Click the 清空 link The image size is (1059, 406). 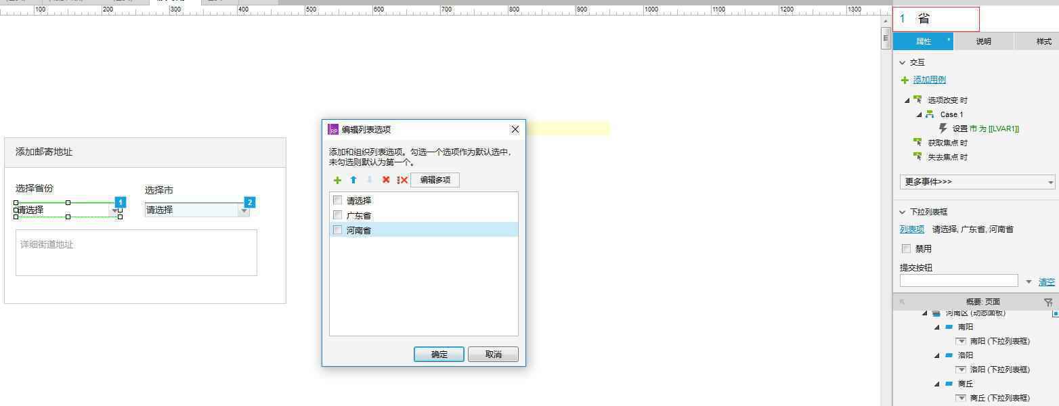pyautogui.click(x=1047, y=281)
